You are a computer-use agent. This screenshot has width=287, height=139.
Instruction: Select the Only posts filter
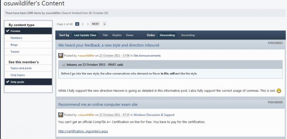coord(28,82)
